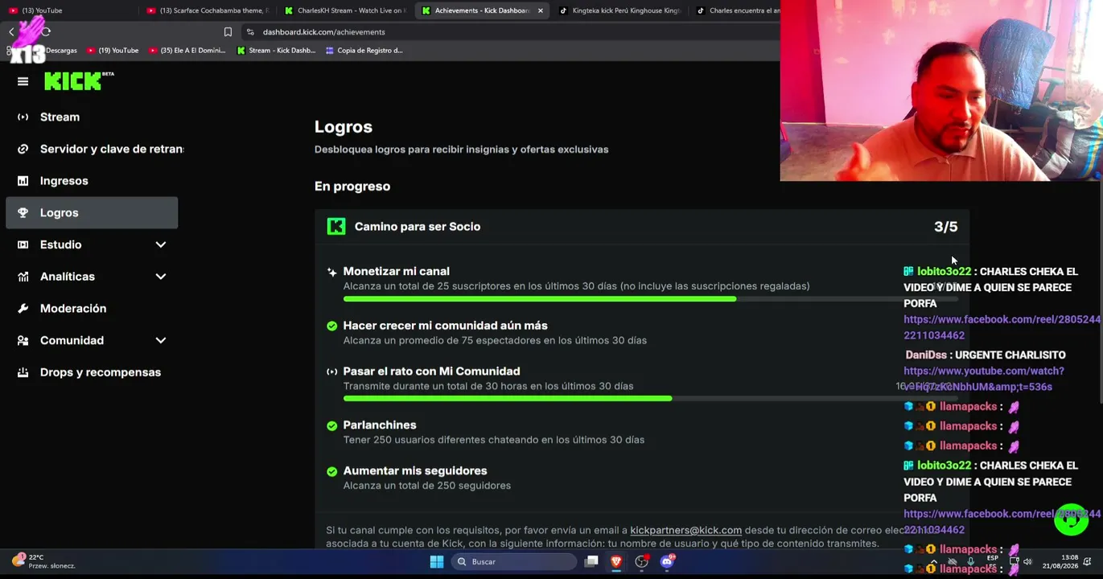1103x579 pixels.
Task: Open the Stream - Kick Dashb... bookmark
Action: (x=276, y=51)
